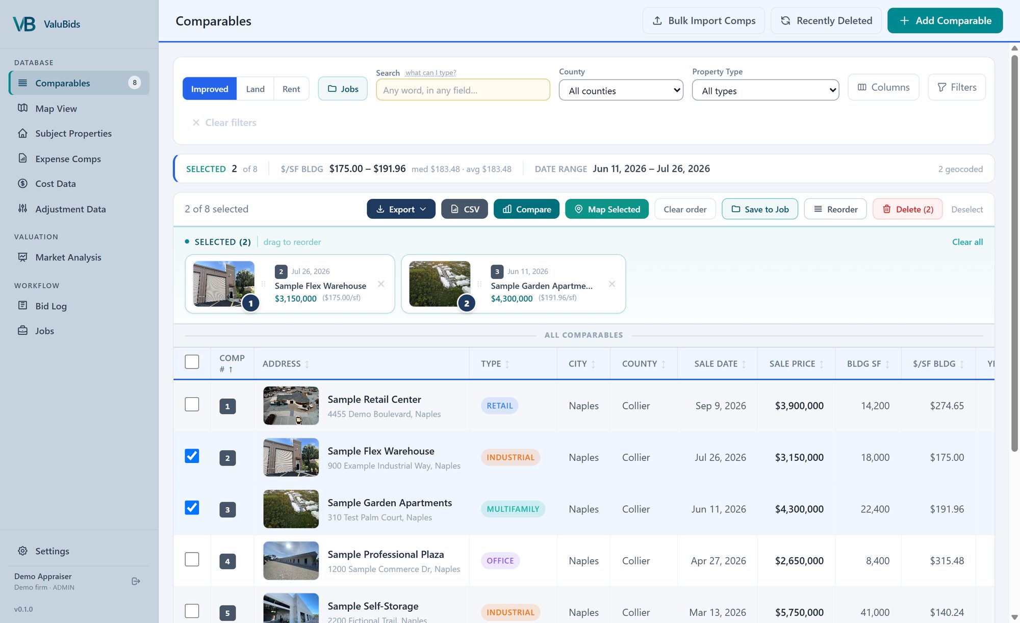Uncheck the Sample Garden Apartments row checkbox
This screenshot has width=1020, height=623.
(x=192, y=507)
